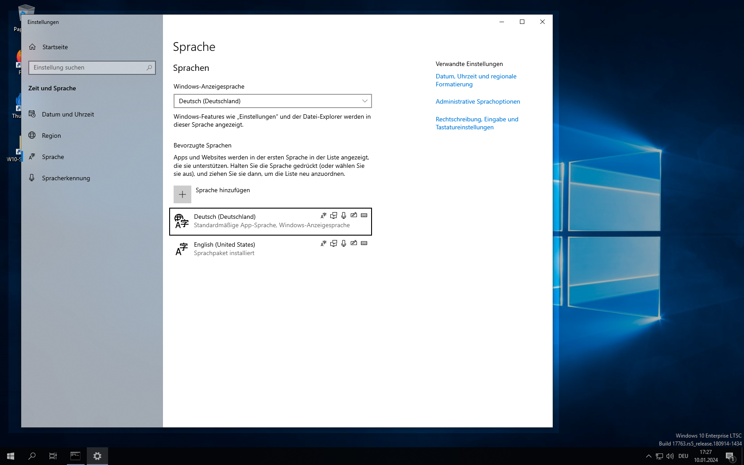Image resolution: width=744 pixels, height=465 pixels.
Task: Open the Windows Start menu
Action: pos(11,456)
